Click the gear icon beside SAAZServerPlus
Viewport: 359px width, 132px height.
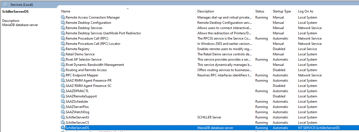[63, 107]
